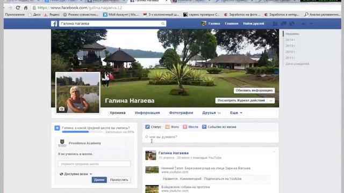Click the 'О чем вы думаете?' status box
The image size is (344, 193).
point(211,137)
